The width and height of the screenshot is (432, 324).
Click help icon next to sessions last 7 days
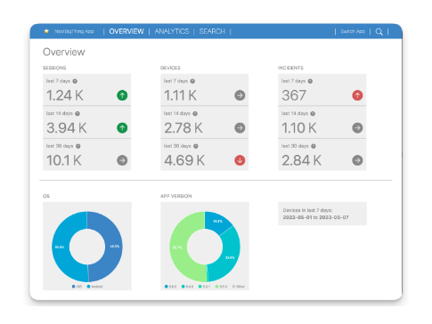point(75,81)
